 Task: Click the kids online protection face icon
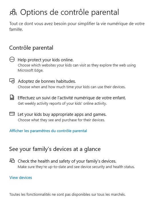pyautogui.click(x=12, y=60)
